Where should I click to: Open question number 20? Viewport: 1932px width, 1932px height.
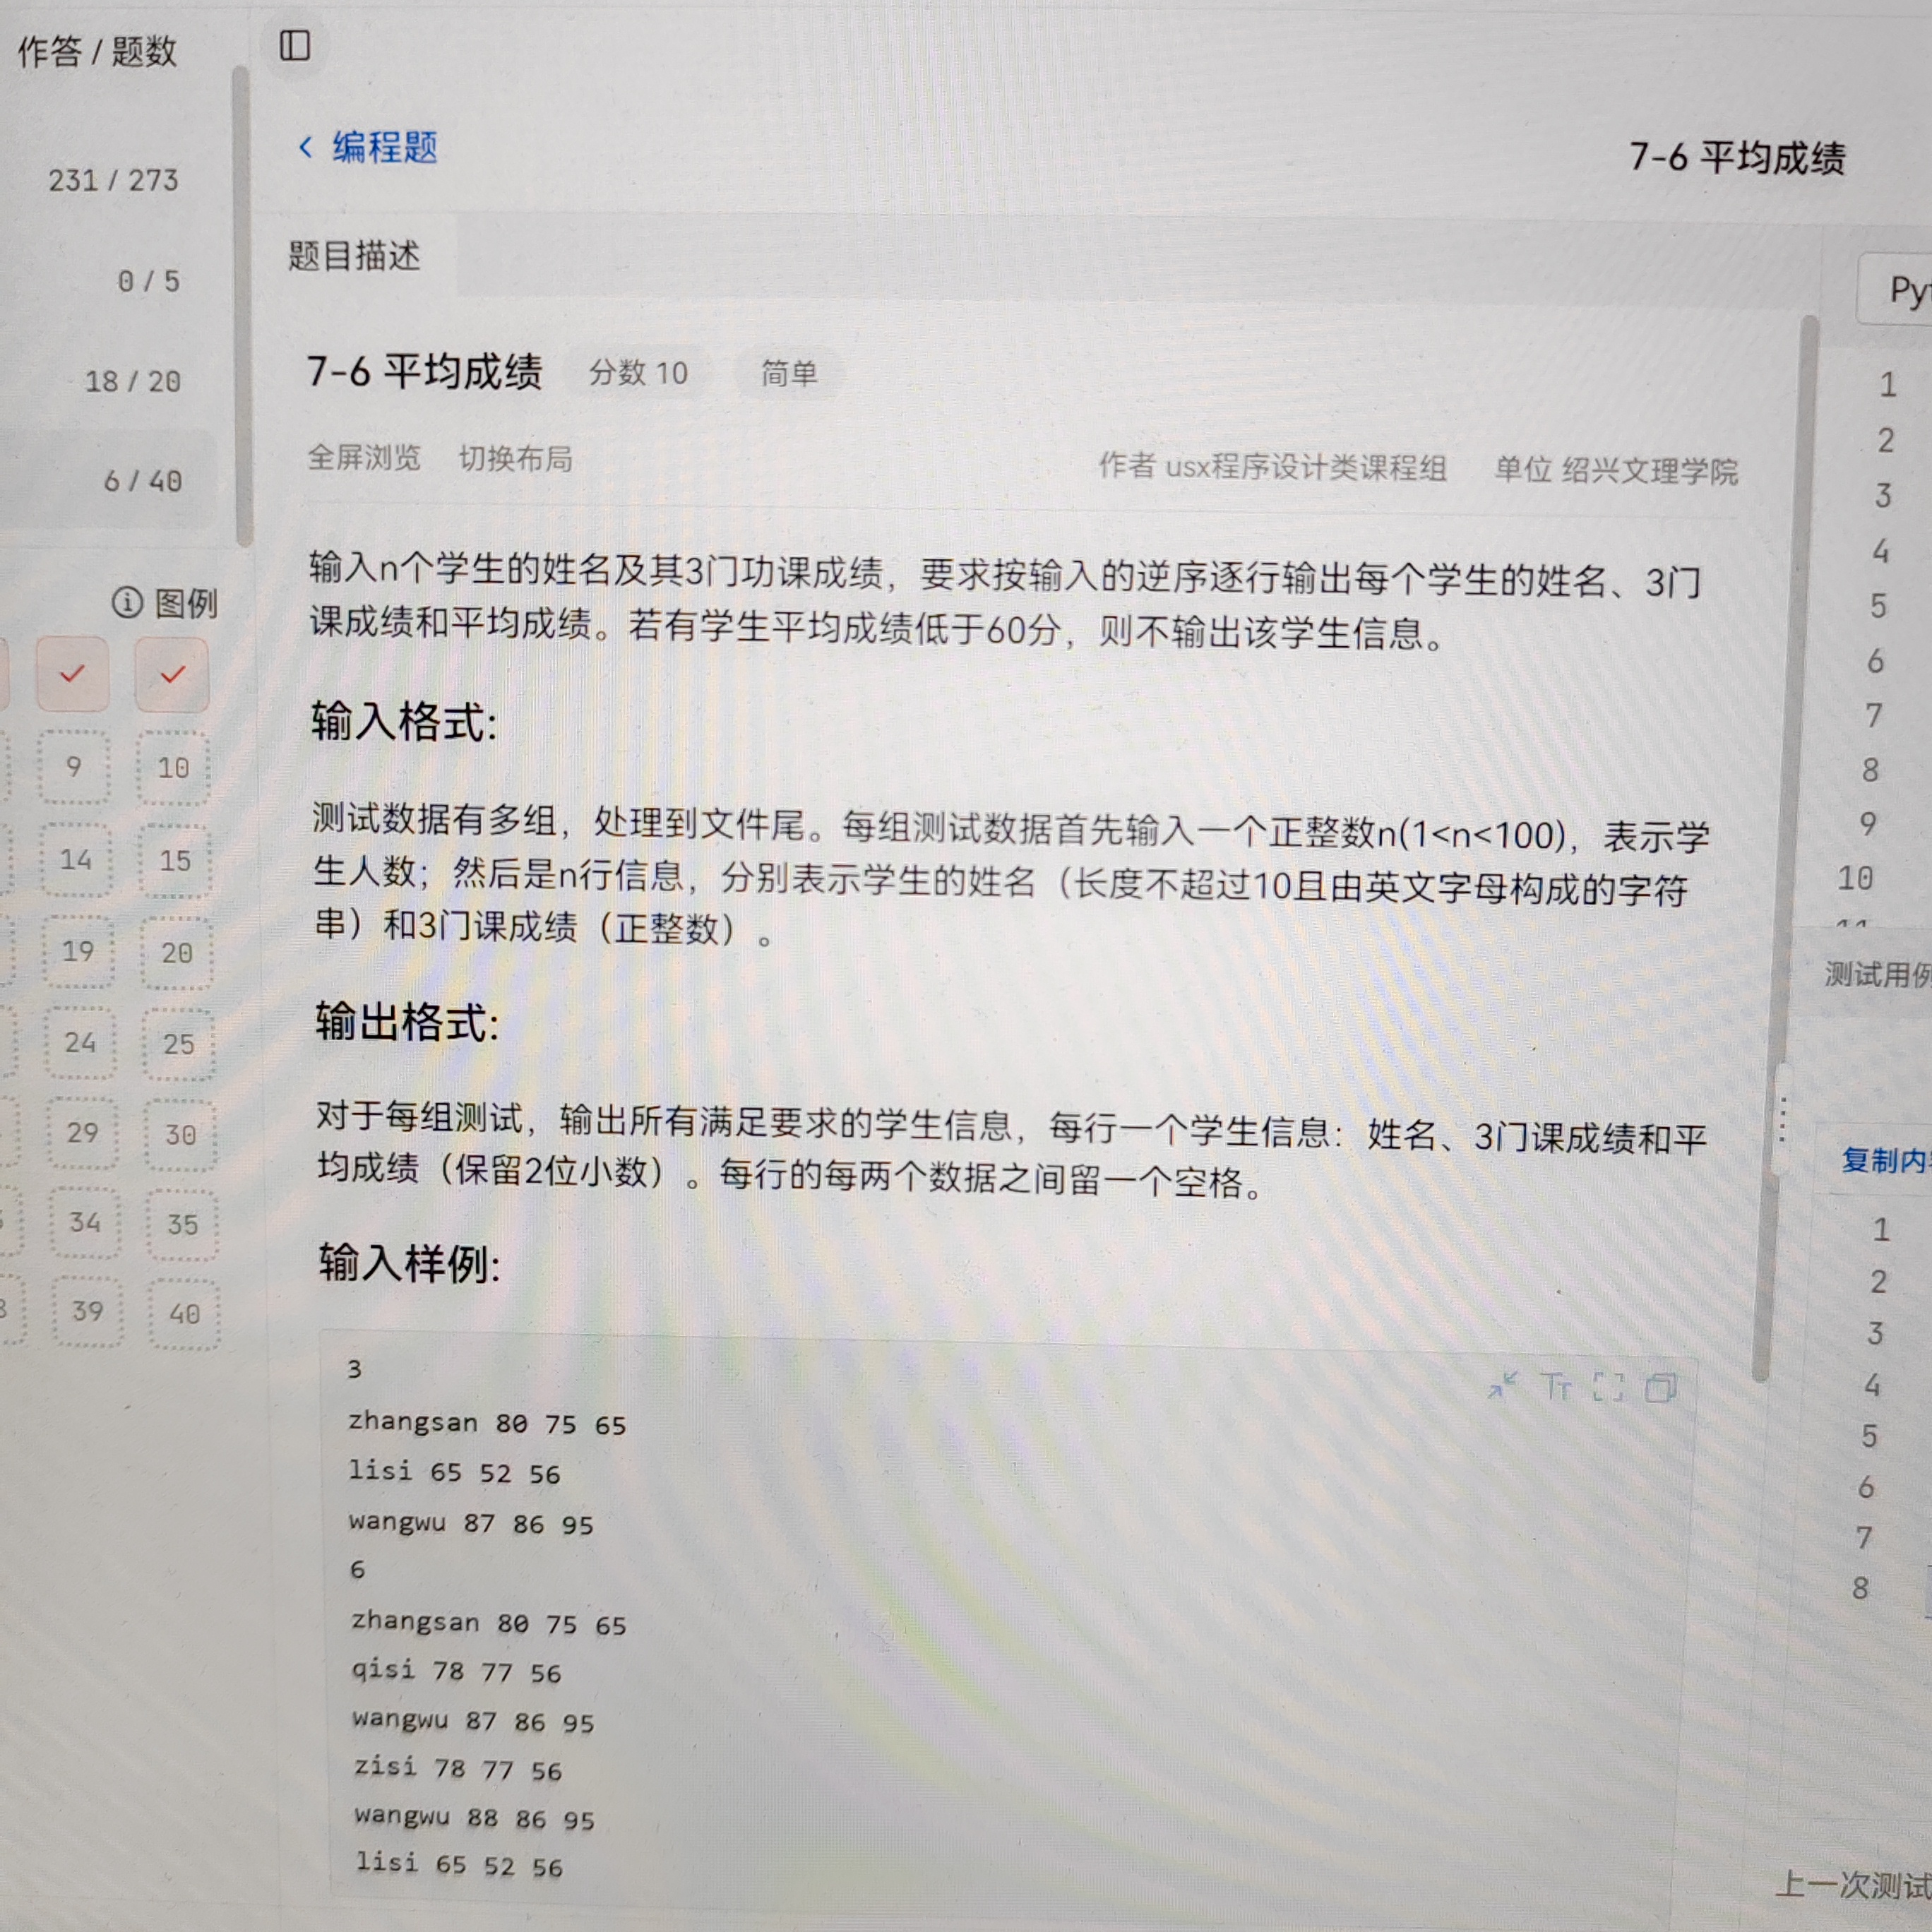pos(177,953)
